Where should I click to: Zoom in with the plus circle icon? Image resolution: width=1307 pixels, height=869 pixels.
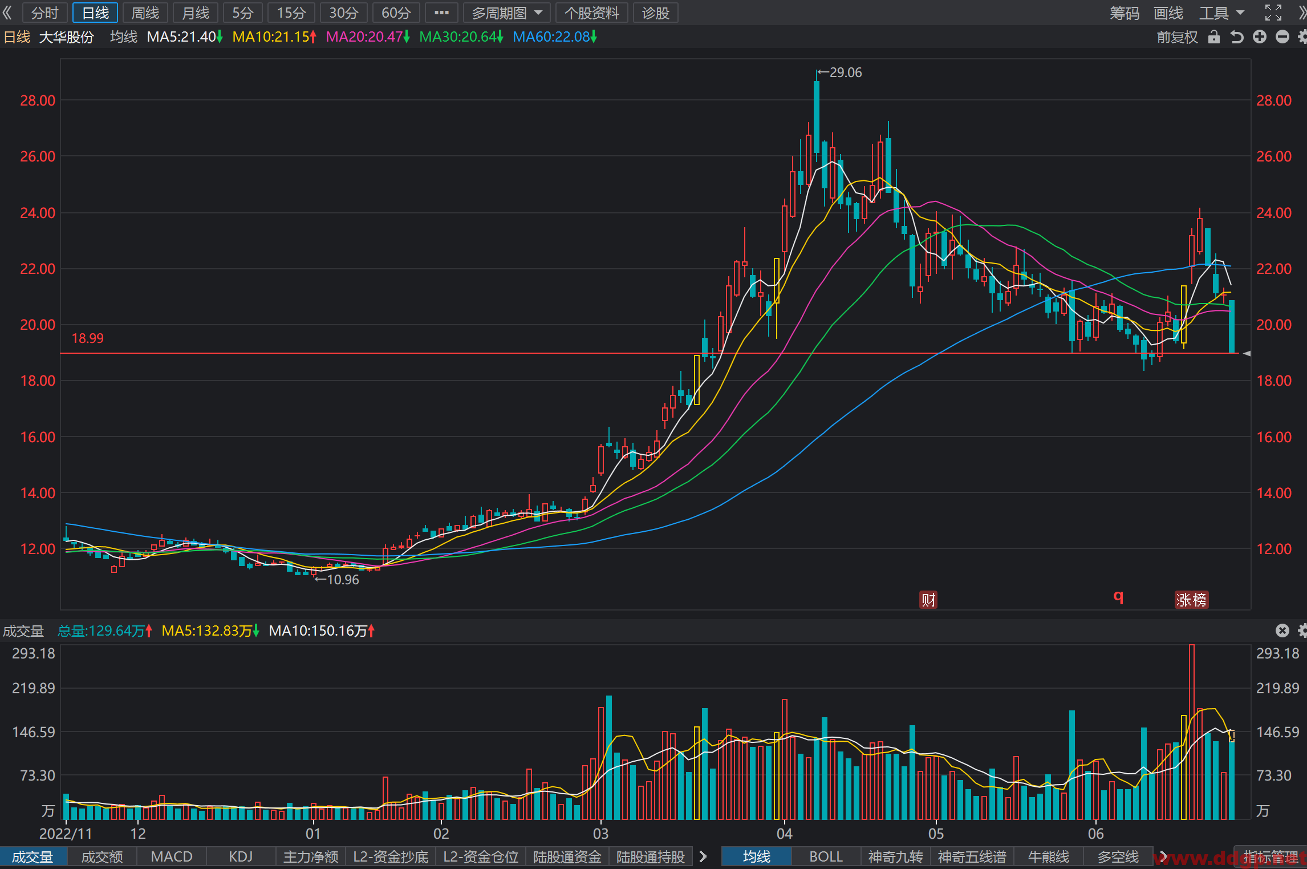tap(1260, 37)
